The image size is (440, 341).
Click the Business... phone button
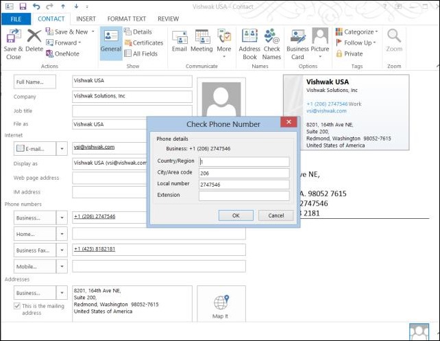[x=35, y=217]
